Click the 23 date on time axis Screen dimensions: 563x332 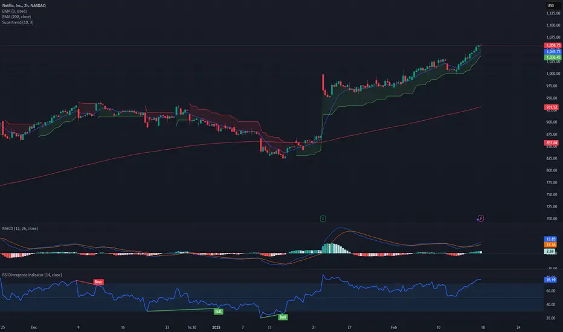(167, 327)
